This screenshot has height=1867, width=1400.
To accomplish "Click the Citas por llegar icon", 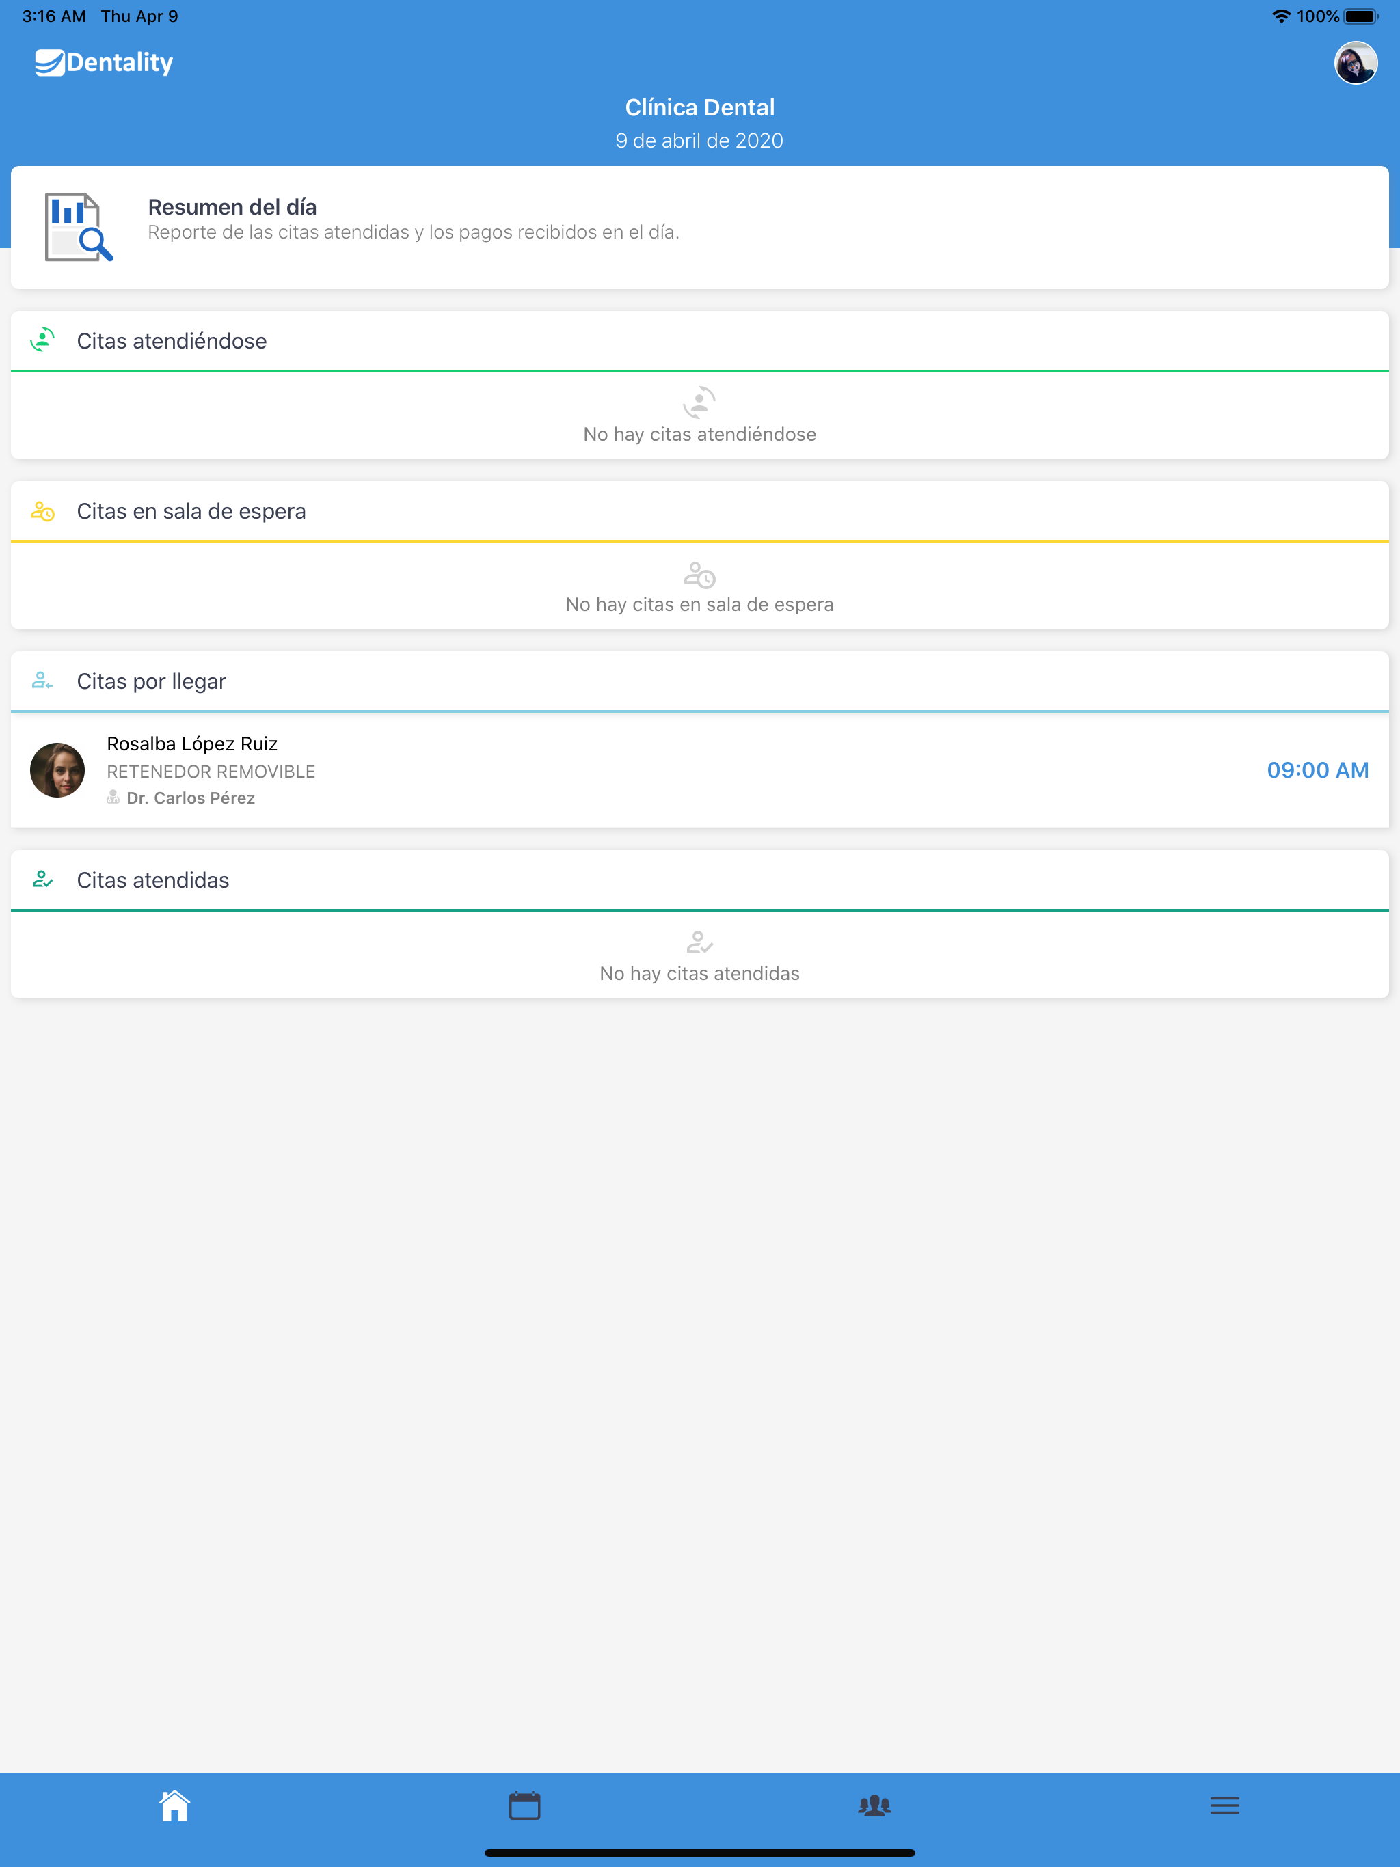I will pyautogui.click(x=42, y=680).
